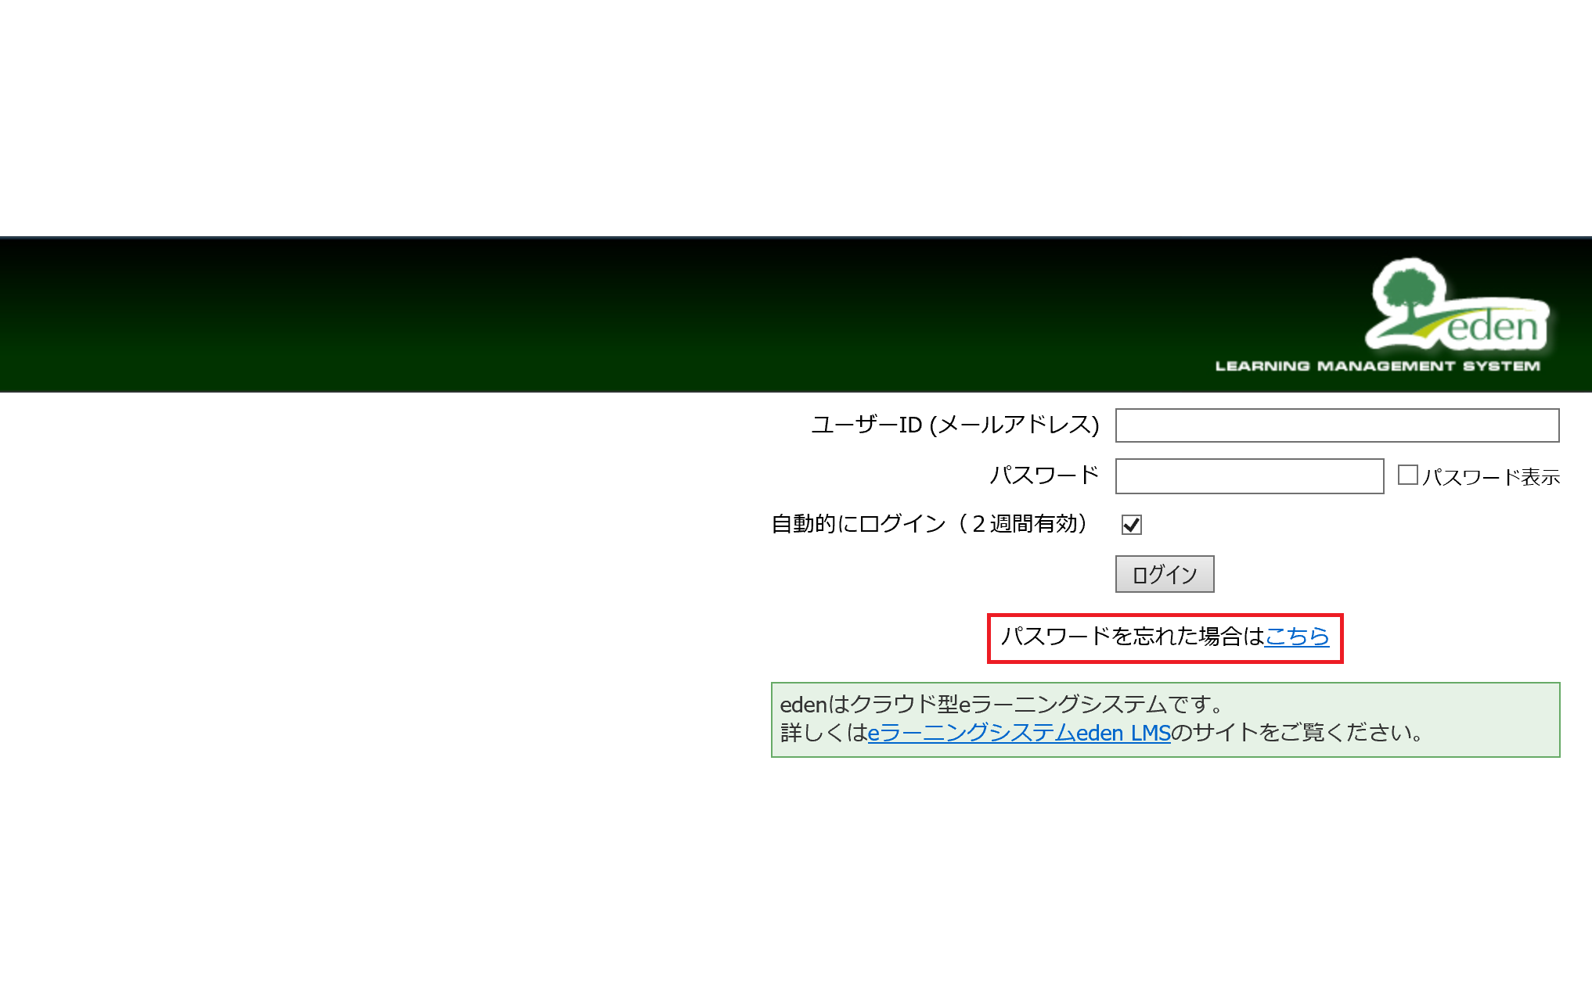Focus the ユーザーID (メールアドレス) input field
Viewport: 1592px width, 1001px height.
[x=1337, y=425]
